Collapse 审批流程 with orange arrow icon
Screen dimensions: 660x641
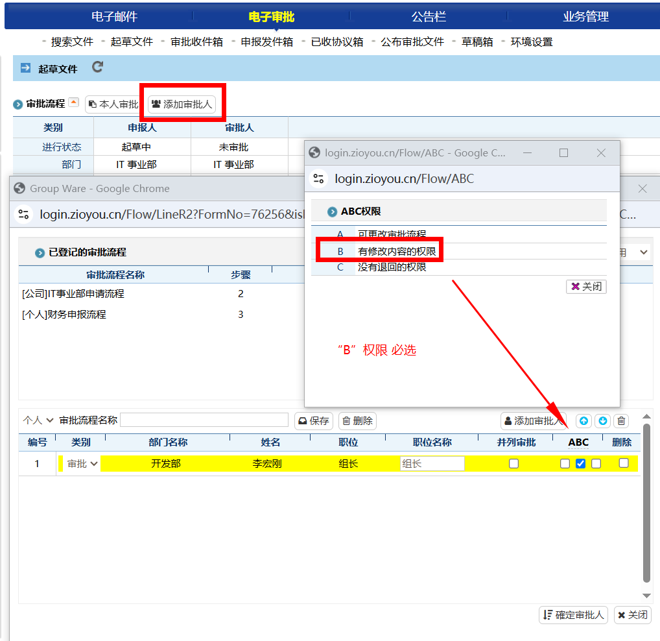pyautogui.click(x=74, y=103)
